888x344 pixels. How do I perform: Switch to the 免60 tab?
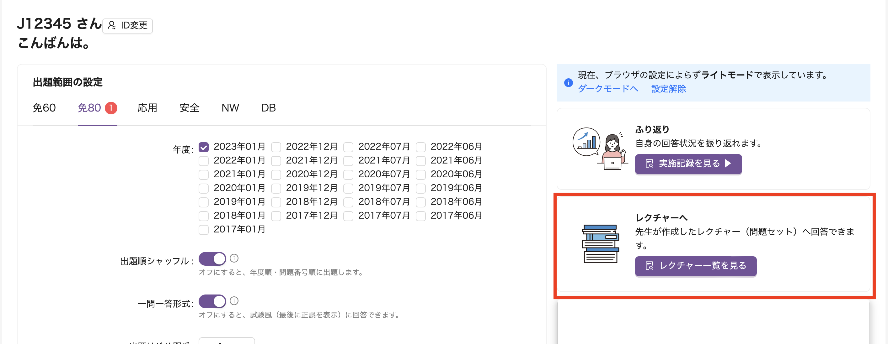pyautogui.click(x=44, y=108)
